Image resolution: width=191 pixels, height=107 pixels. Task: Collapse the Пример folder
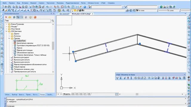coord(9,38)
